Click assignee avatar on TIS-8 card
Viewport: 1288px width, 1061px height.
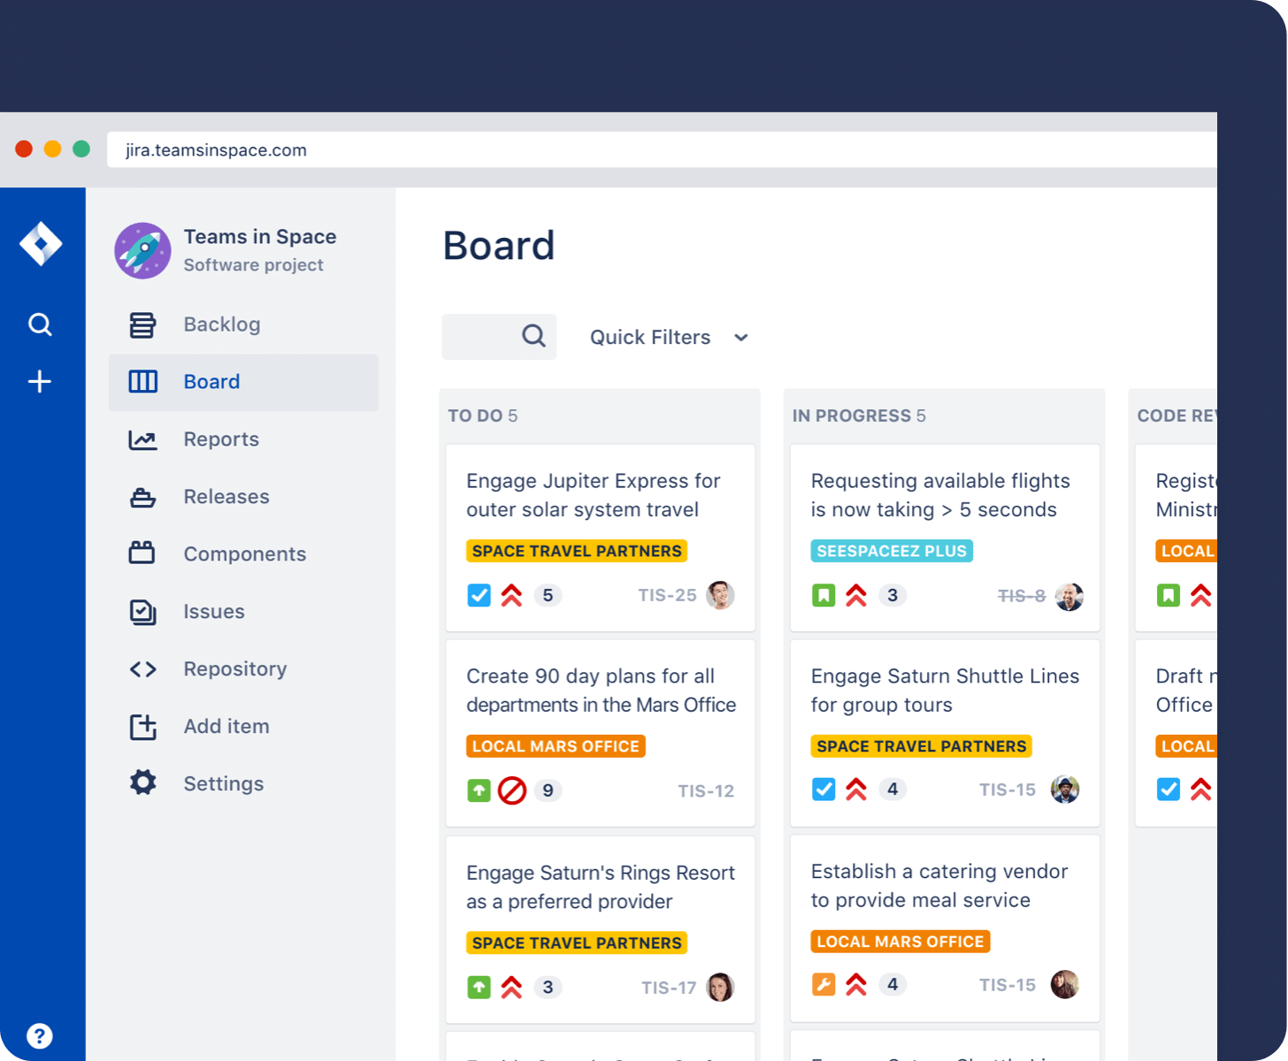pyautogui.click(x=1069, y=596)
